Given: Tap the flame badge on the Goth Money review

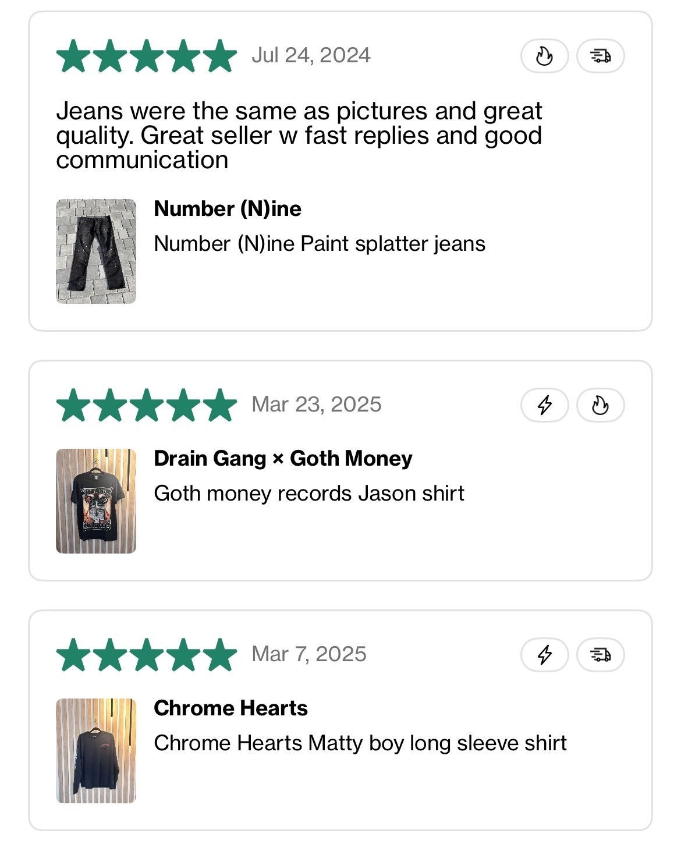Looking at the screenshot, I should tap(600, 405).
